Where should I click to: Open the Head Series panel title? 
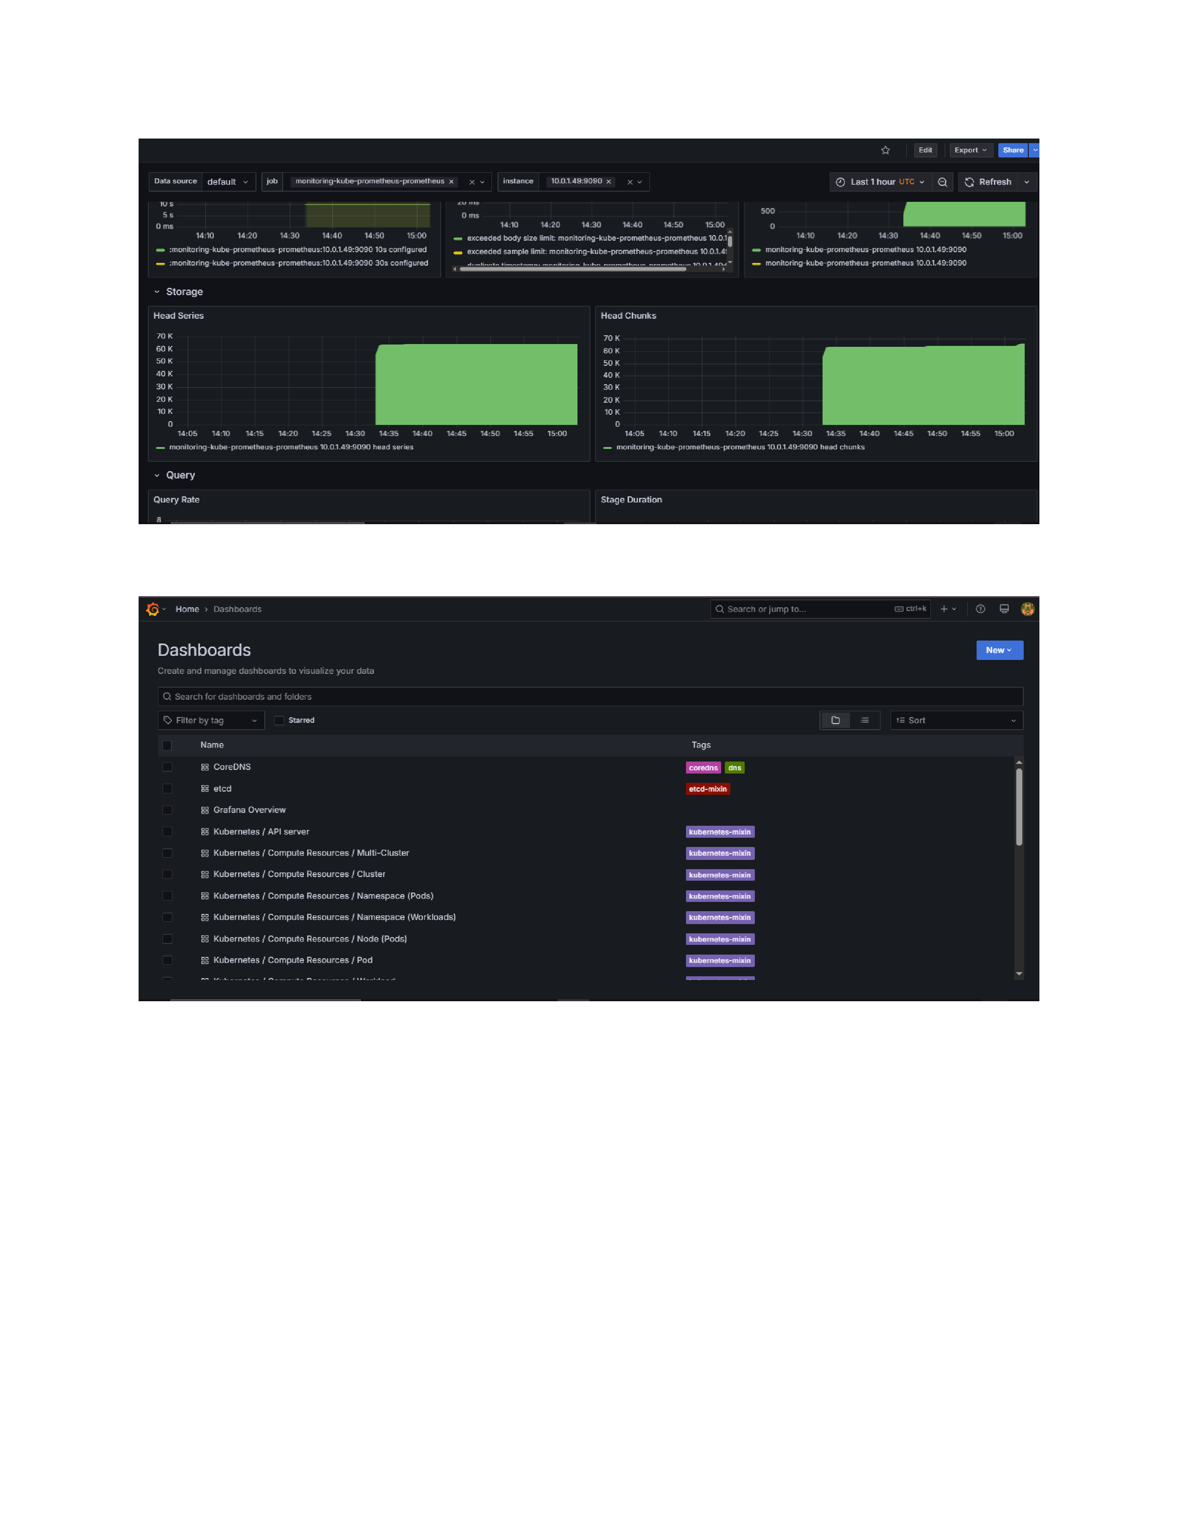(179, 315)
